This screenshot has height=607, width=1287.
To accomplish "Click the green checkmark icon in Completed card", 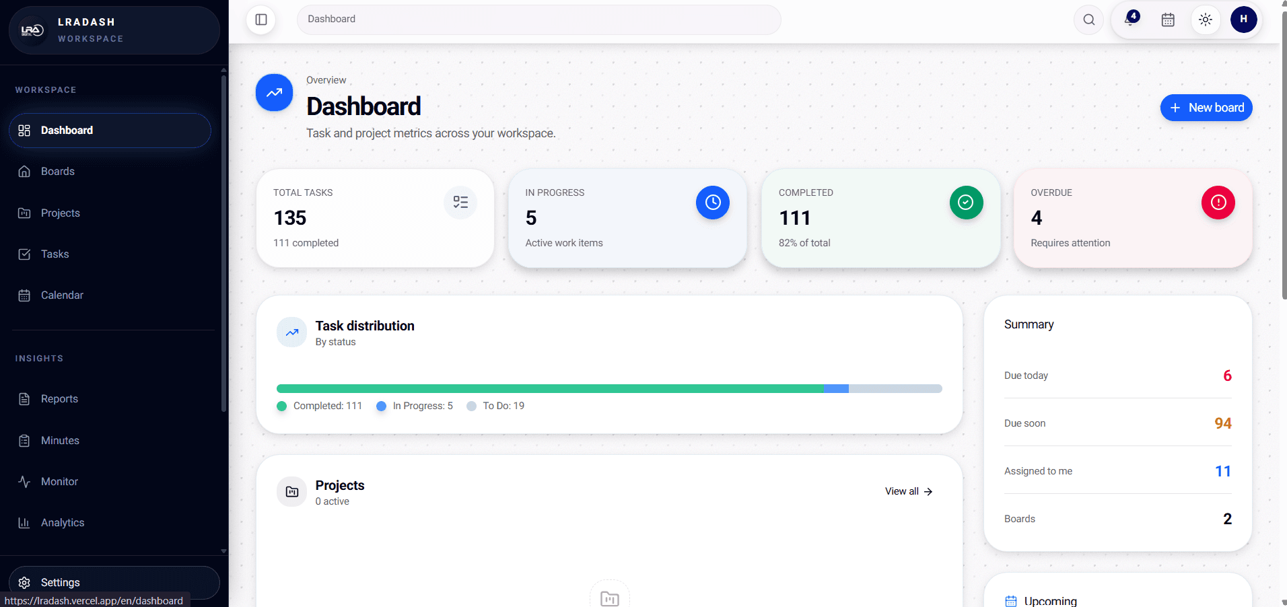I will [x=966, y=203].
